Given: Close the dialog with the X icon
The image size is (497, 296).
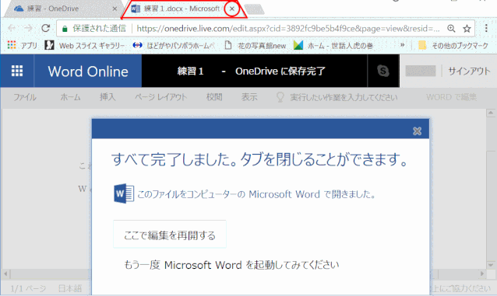Looking at the screenshot, I should point(417,131).
